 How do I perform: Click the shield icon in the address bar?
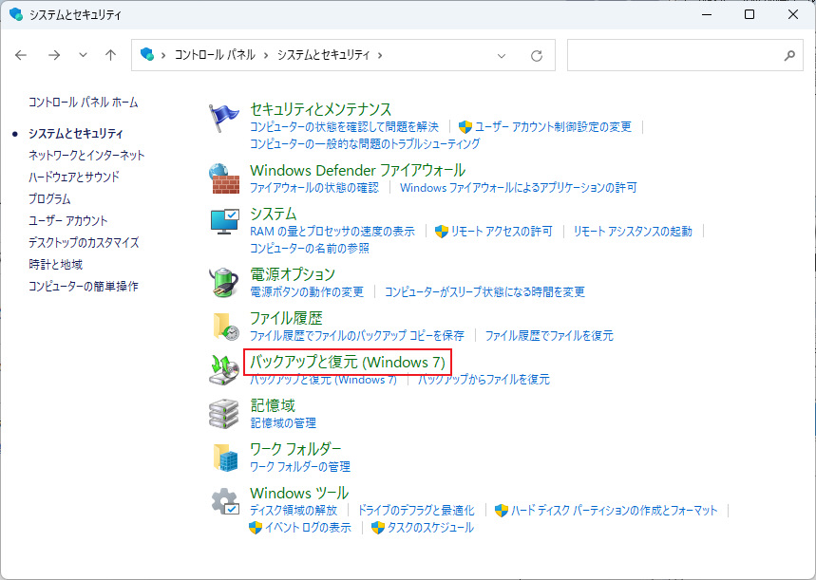(x=147, y=54)
